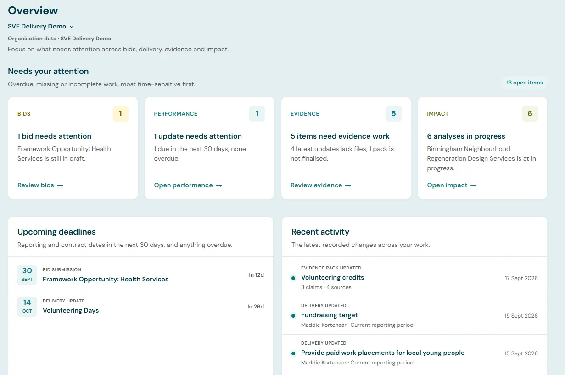Click the 14 Oct date tile
The height and width of the screenshot is (375, 565).
[27, 306]
